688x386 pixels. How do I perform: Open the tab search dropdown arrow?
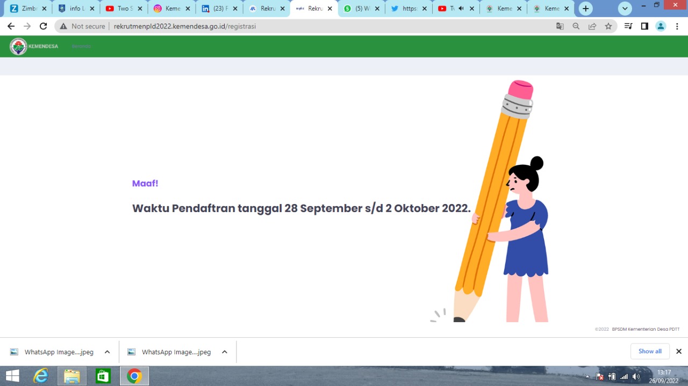[625, 9]
